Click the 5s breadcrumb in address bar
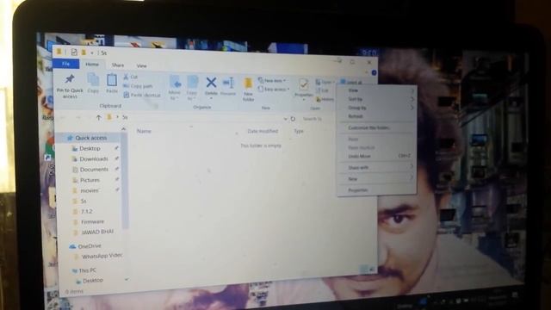 (x=125, y=117)
